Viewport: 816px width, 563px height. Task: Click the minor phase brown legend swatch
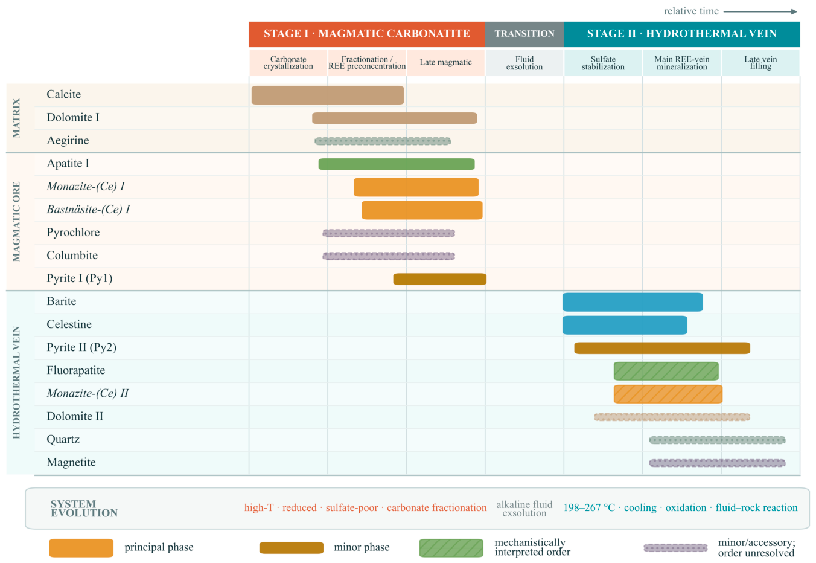(292, 548)
